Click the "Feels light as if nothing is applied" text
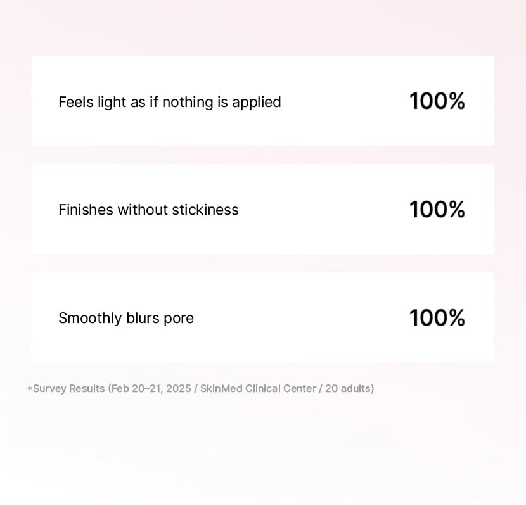 (x=169, y=102)
